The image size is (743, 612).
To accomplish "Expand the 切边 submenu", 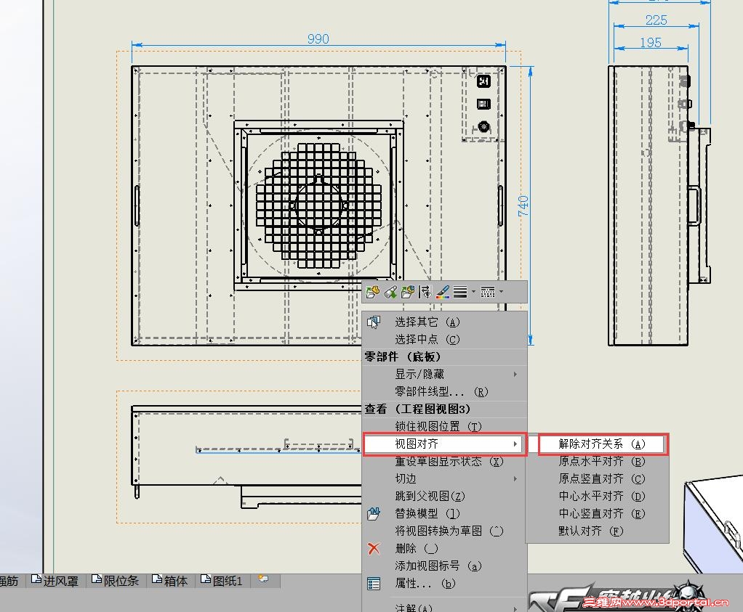I will pyautogui.click(x=444, y=479).
